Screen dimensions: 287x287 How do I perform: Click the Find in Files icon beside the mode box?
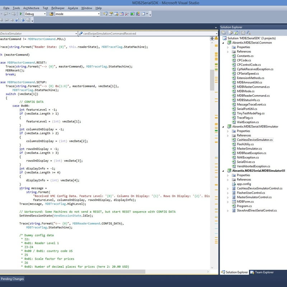tap(51, 14)
